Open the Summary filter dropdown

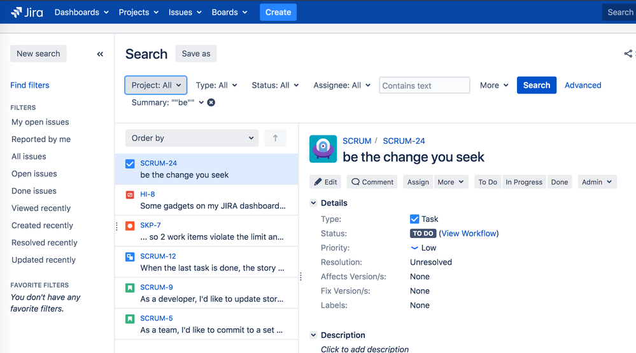[x=167, y=102]
